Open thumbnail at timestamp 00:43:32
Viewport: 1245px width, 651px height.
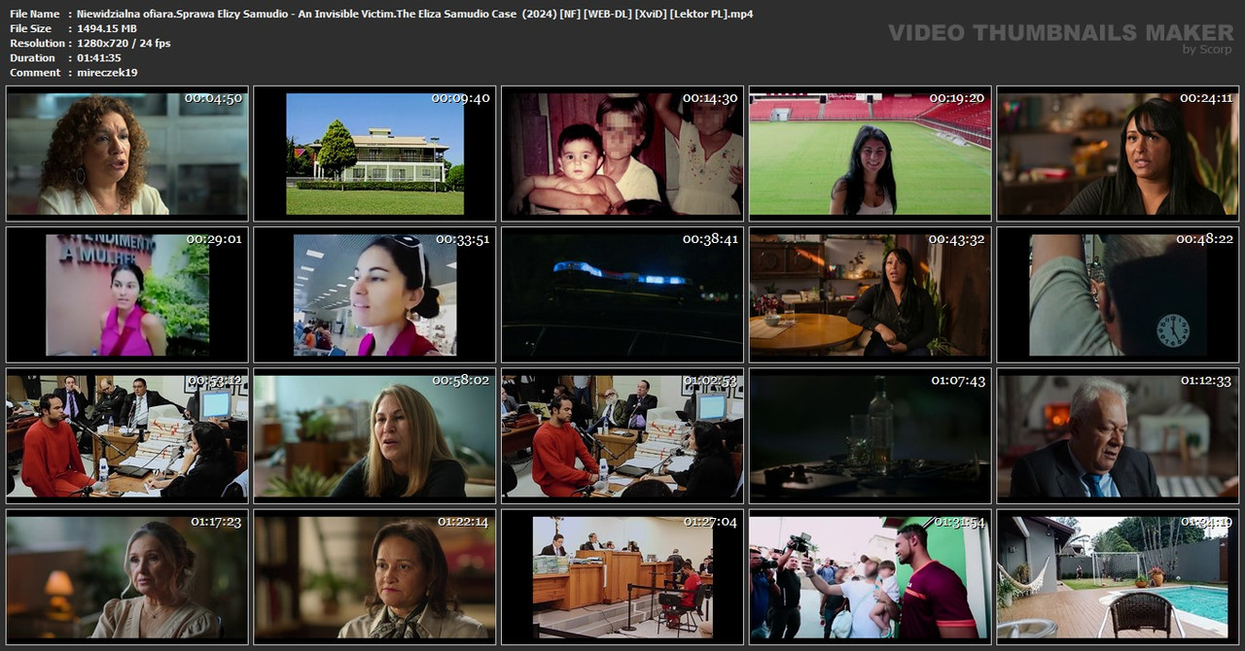click(x=870, y=294)
